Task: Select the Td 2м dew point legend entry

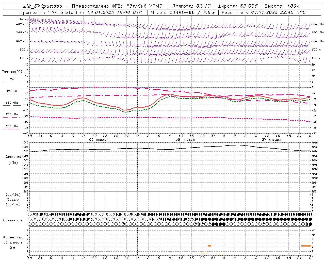Action: coord(12,91)
